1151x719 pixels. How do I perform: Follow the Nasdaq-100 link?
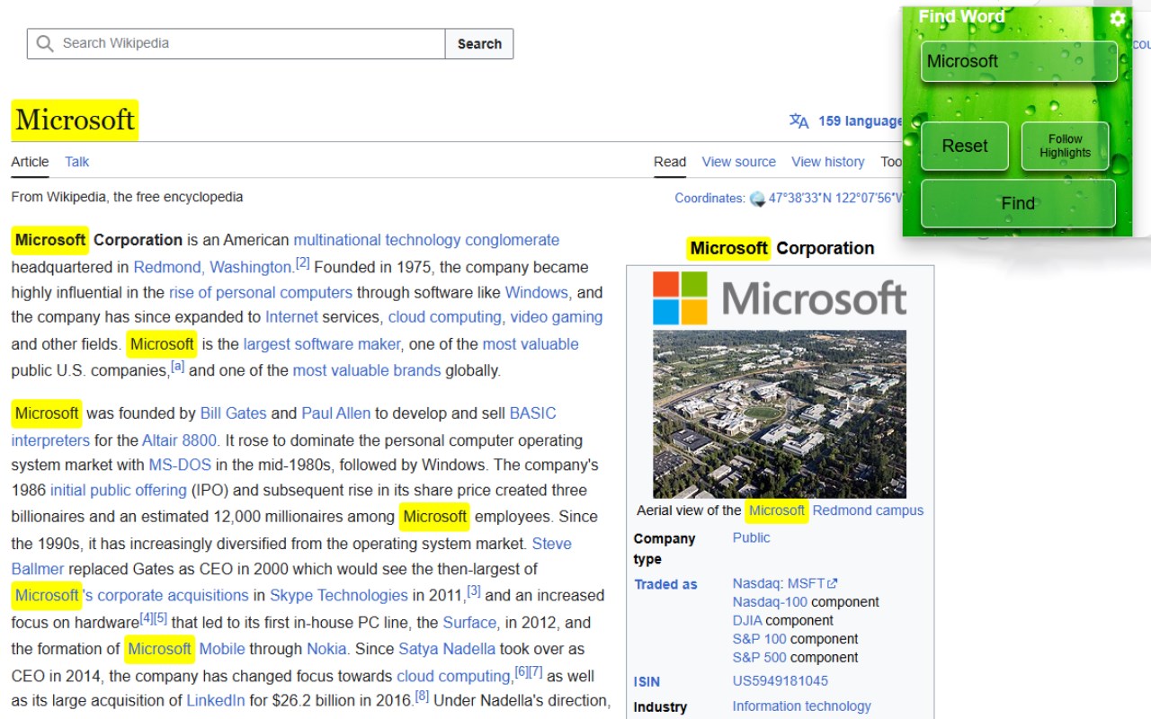770,602
